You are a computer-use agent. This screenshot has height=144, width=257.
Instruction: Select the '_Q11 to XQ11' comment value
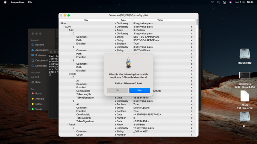[x=141, y=131]
